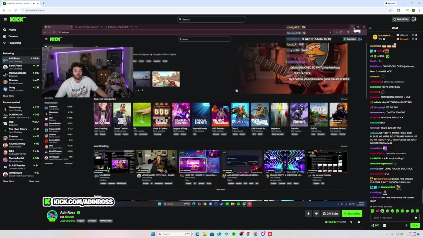This screenshot has height=238, width=423.
Task: Open the emoji picker in chat
Action: pyautogui.click(x=416, y=218)
